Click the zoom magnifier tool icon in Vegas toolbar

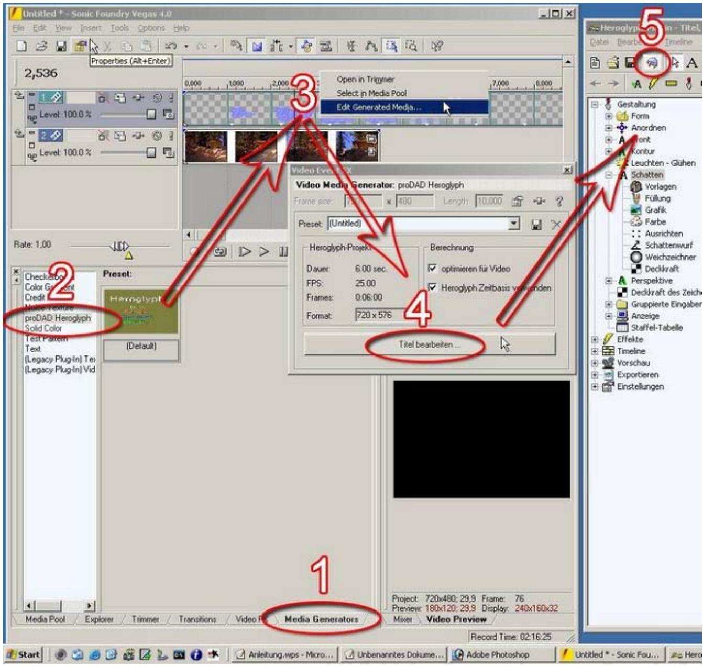tap(412, 46)
